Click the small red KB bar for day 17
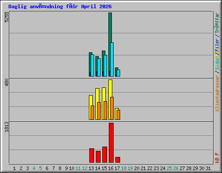 [118, 160]
